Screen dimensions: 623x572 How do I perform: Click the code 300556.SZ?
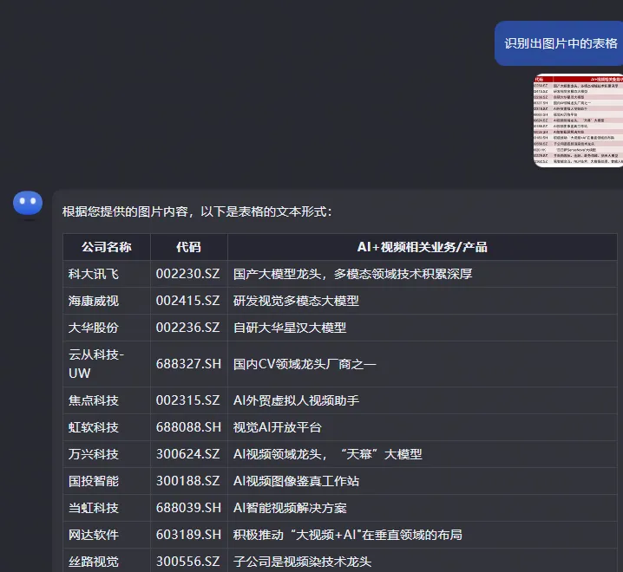click(188, 562)
